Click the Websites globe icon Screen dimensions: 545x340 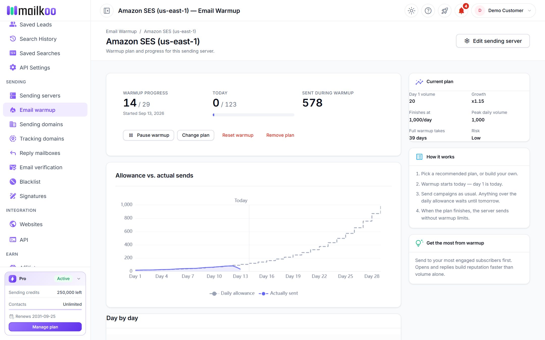tap(13, 224)
